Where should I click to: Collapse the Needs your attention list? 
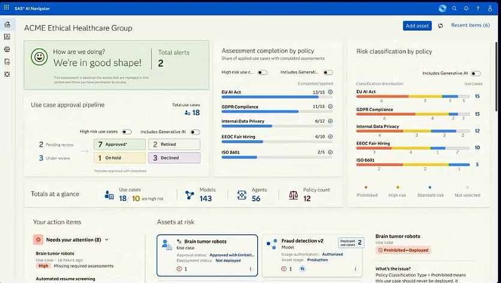[106, 240]
